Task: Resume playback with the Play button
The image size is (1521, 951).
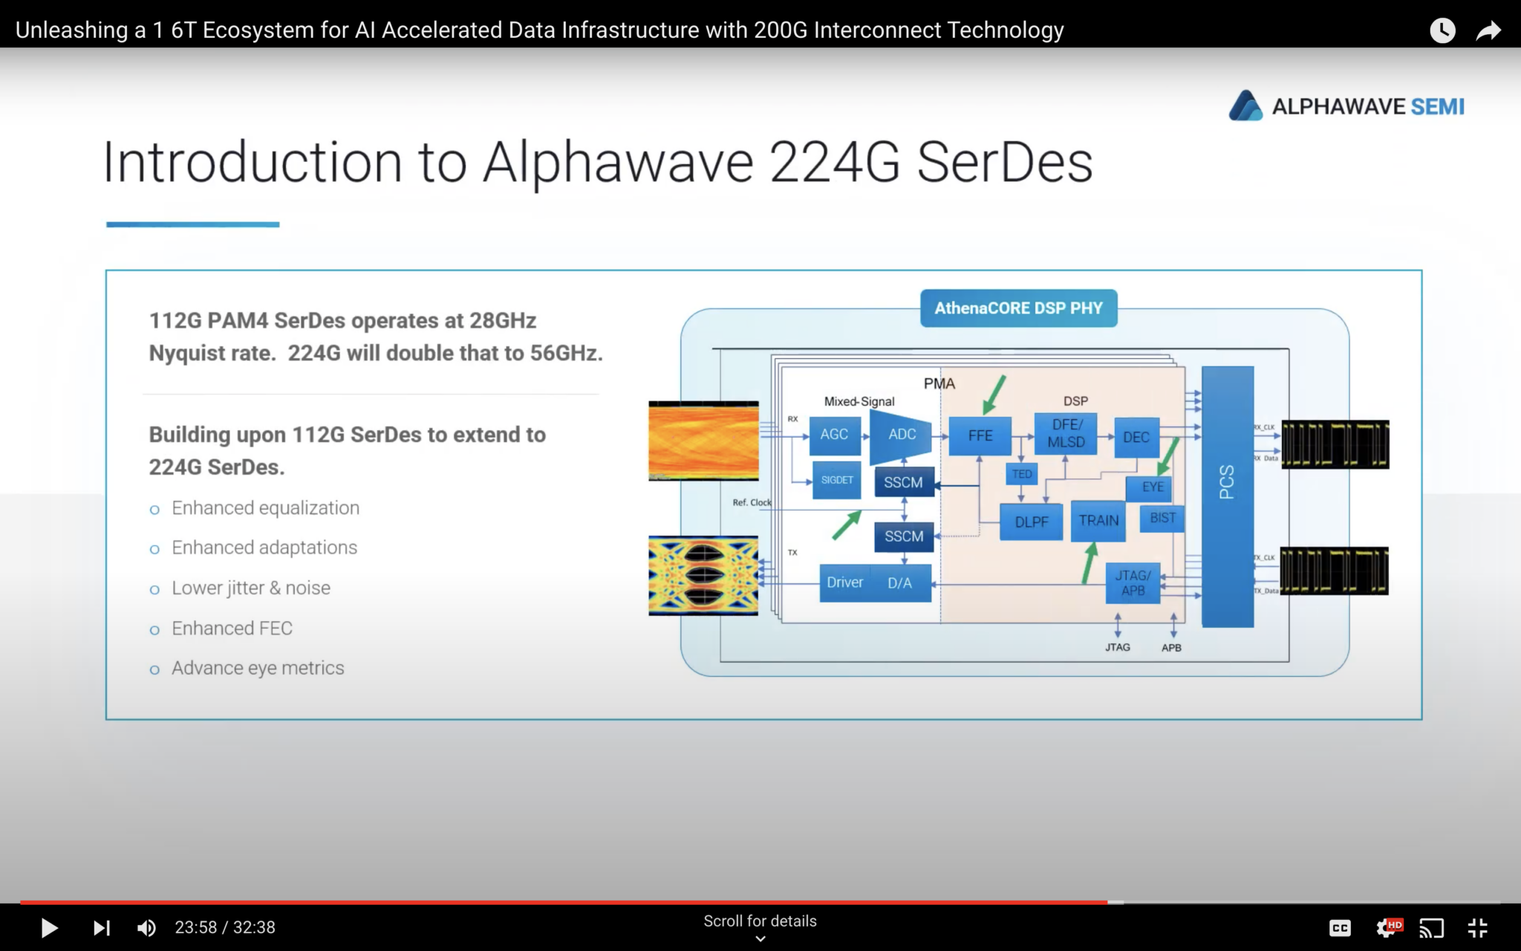Action: tap(50, 927)
